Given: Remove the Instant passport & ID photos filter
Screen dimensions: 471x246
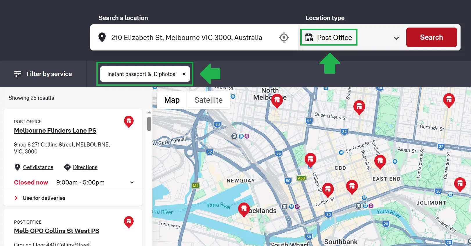Looking at the screenshot, I should click(x=184, y=74).
